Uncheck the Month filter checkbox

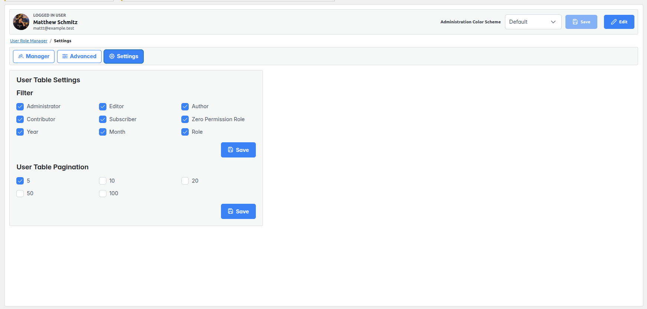click(x=103, y=132)
